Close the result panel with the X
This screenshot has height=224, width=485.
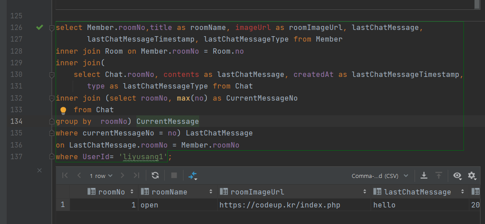[39, 170]
